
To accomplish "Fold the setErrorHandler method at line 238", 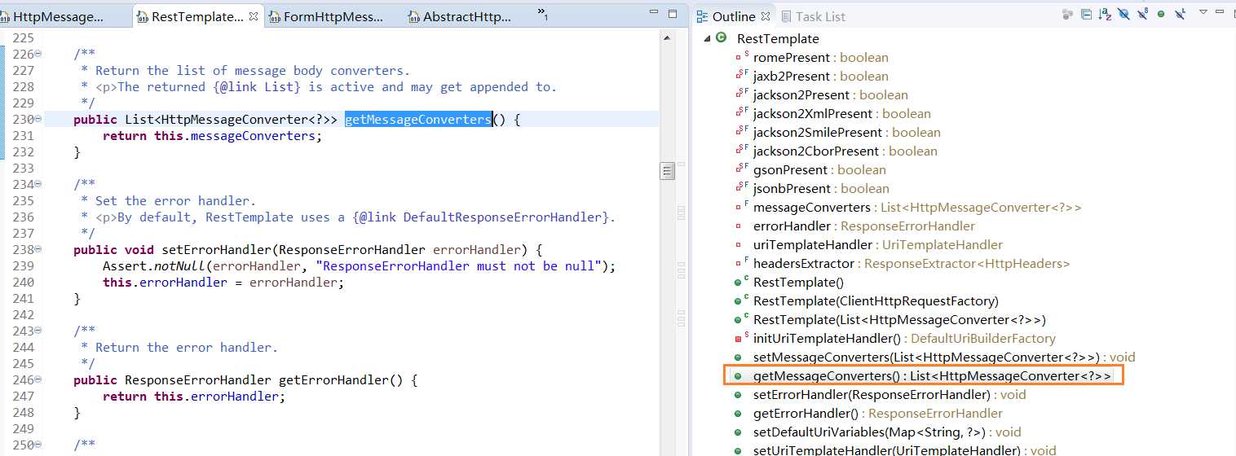I will (x=38, y=249).
